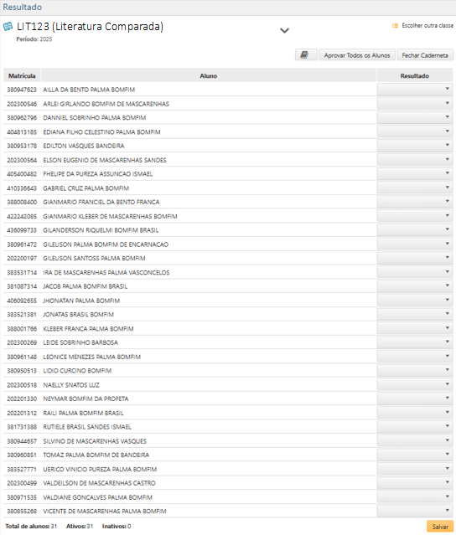Open Resultado dropdown for VALDEILSON DE MASCARENHAS CASTRO
This screenshot has width=456, height=535.
[415, 483]
